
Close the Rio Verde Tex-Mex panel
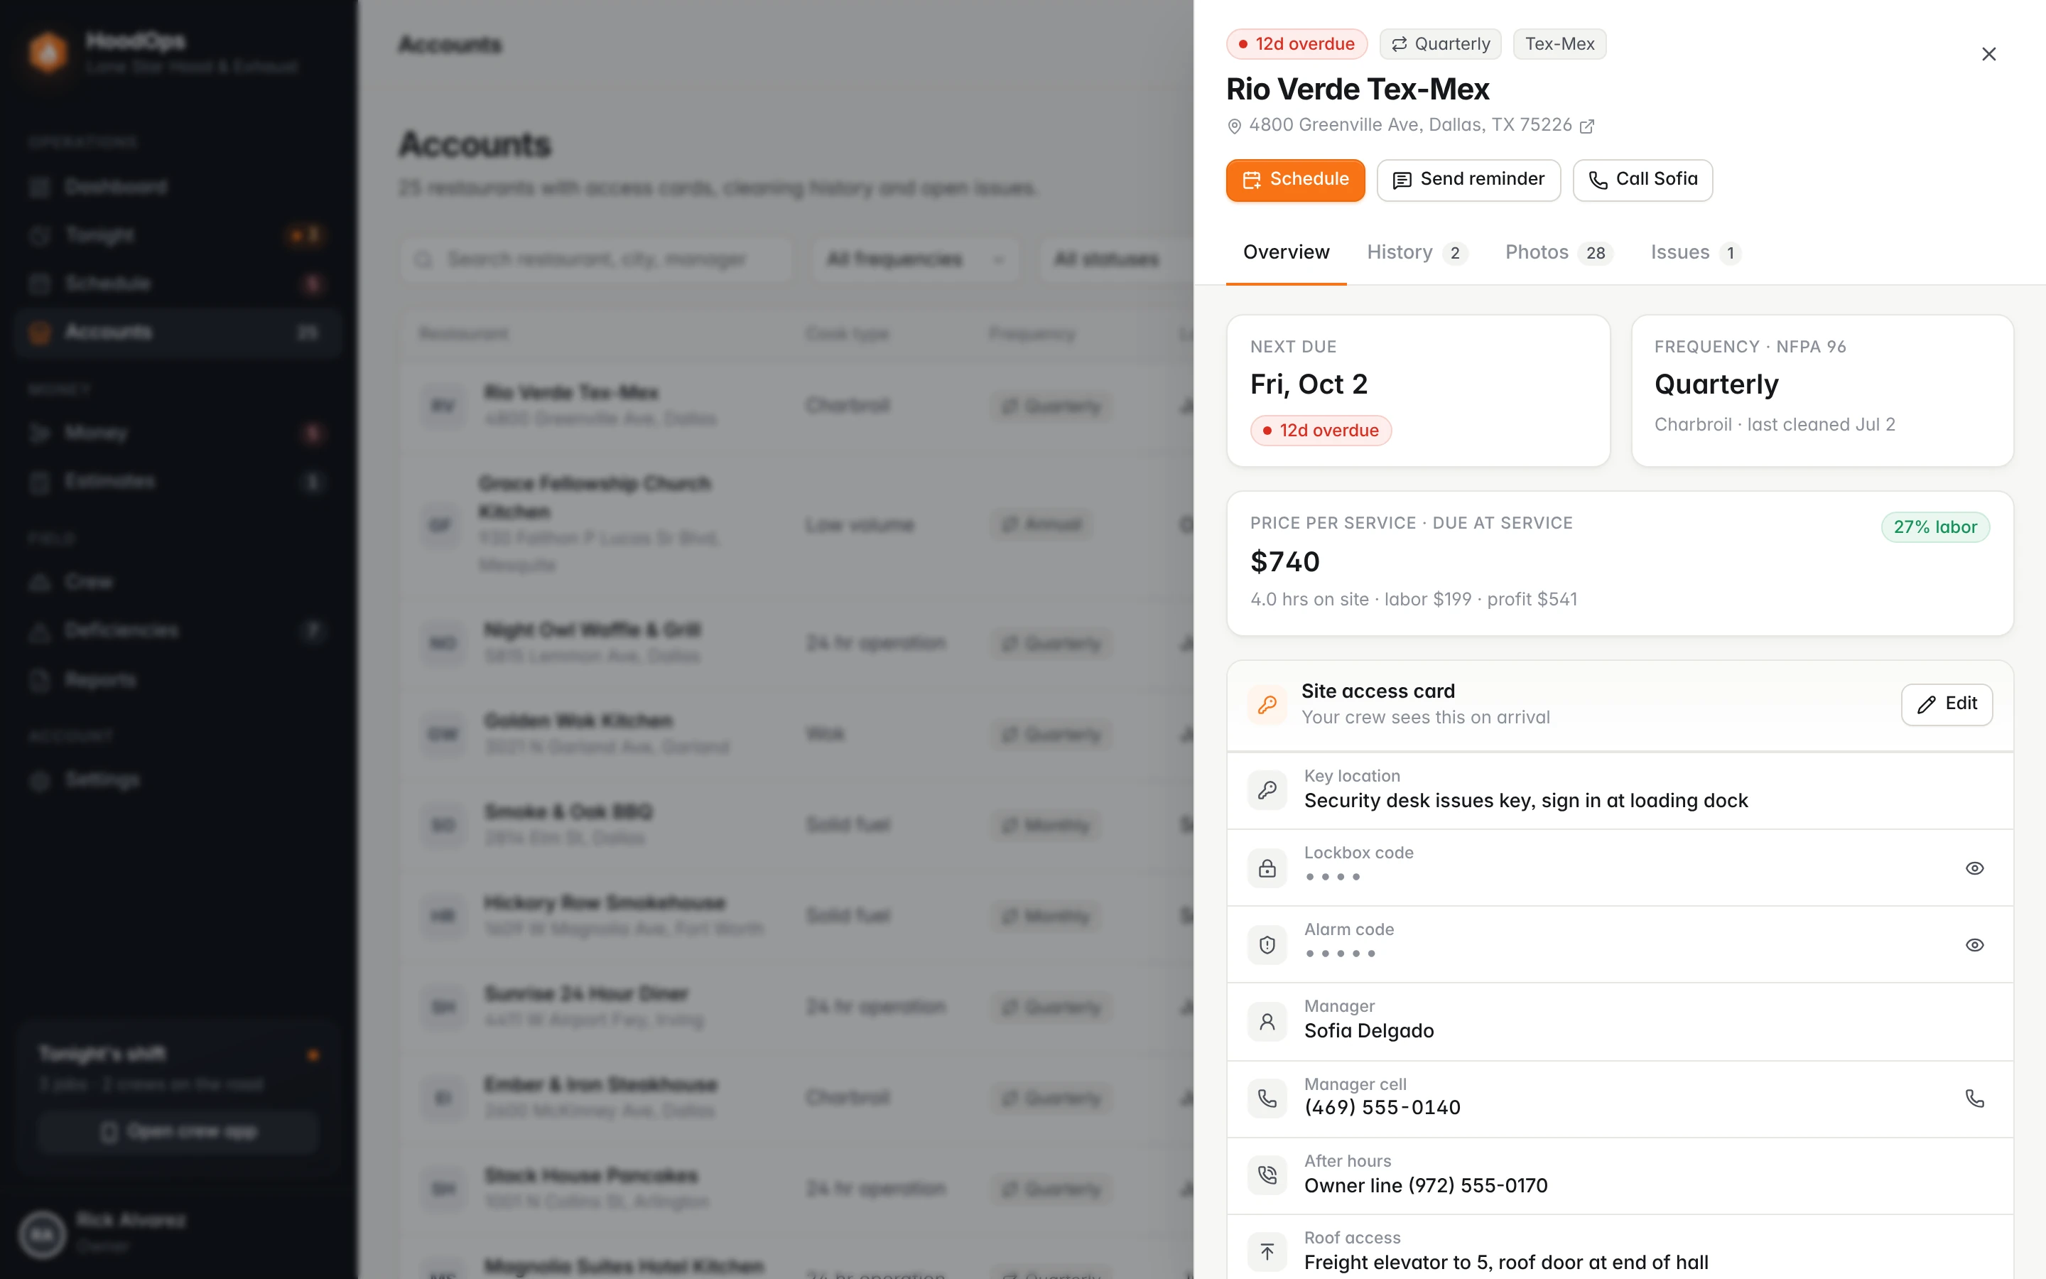(x=1988, y=54)
